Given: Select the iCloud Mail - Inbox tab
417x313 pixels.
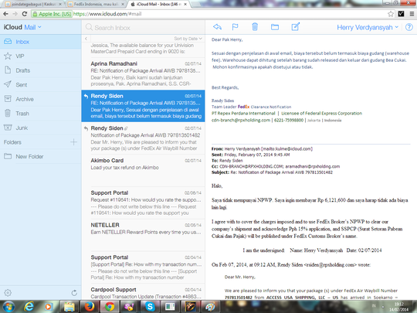Looking at the screenshot, I should 159,5.
